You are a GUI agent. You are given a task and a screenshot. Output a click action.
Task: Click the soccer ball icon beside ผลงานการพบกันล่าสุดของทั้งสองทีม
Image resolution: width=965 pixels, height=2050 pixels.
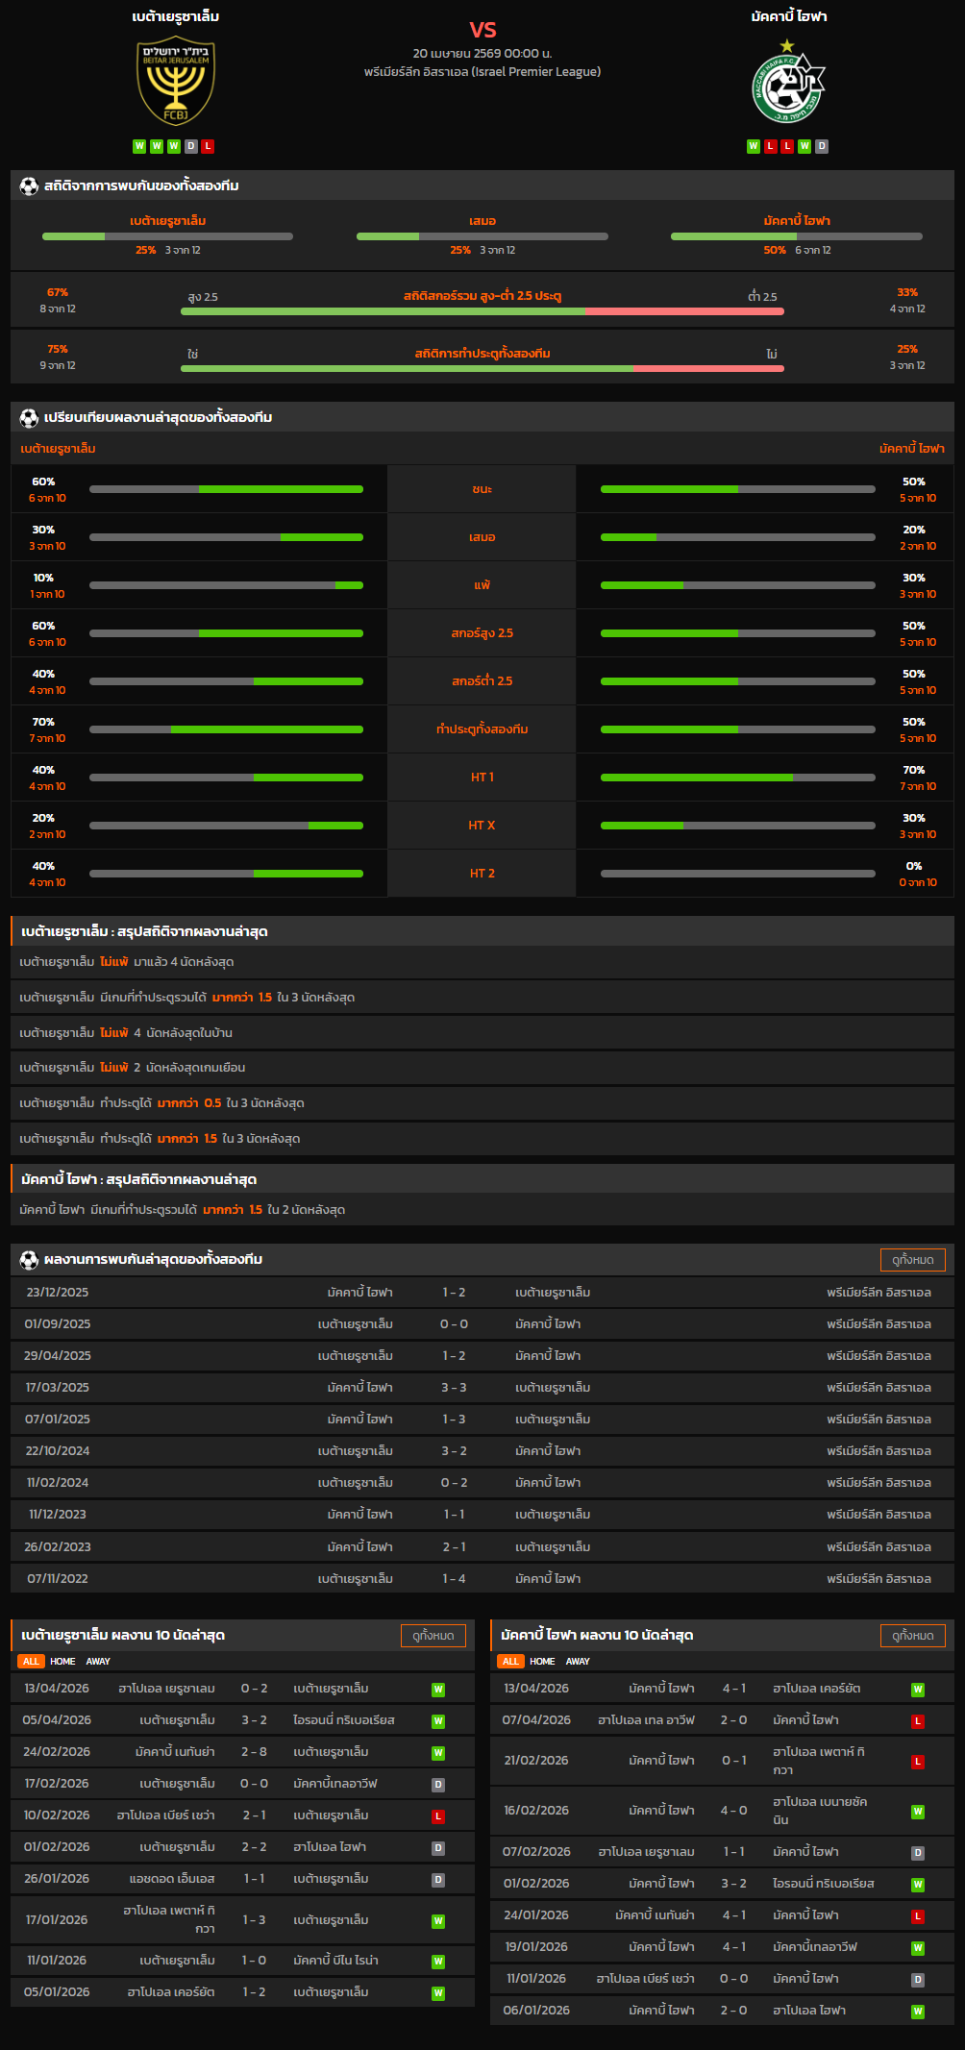29,1260
